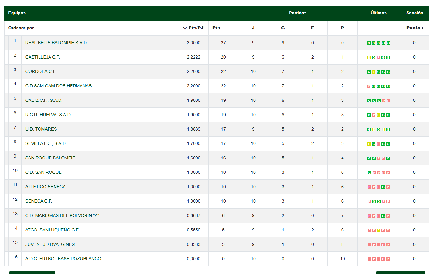This screenshot has height=274, width=429.
Task: Open the ATCO. SANLUQUEÑO C.F. team
Action: click(52, 230)
